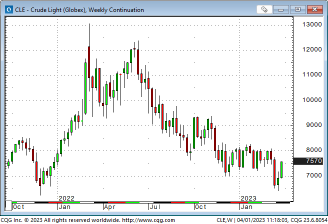
Task: Click the 7000 price axis label
Action: click(314, 175)
